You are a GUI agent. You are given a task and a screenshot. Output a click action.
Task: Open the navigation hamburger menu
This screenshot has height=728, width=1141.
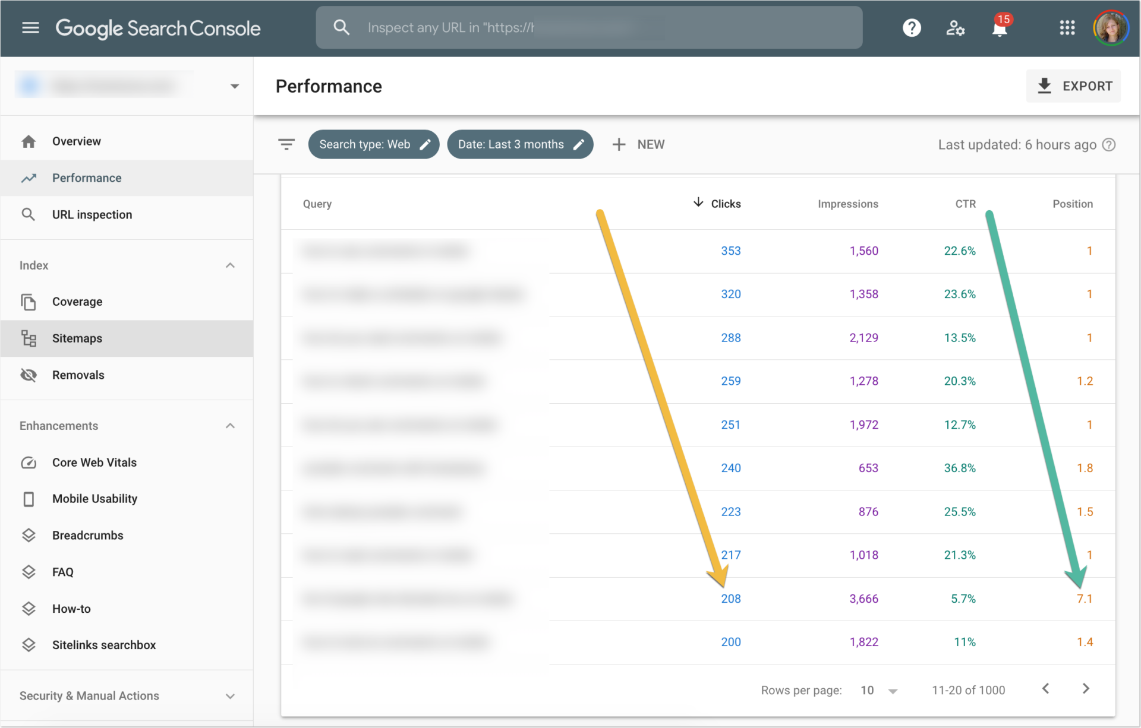click(x=30, y=27)
